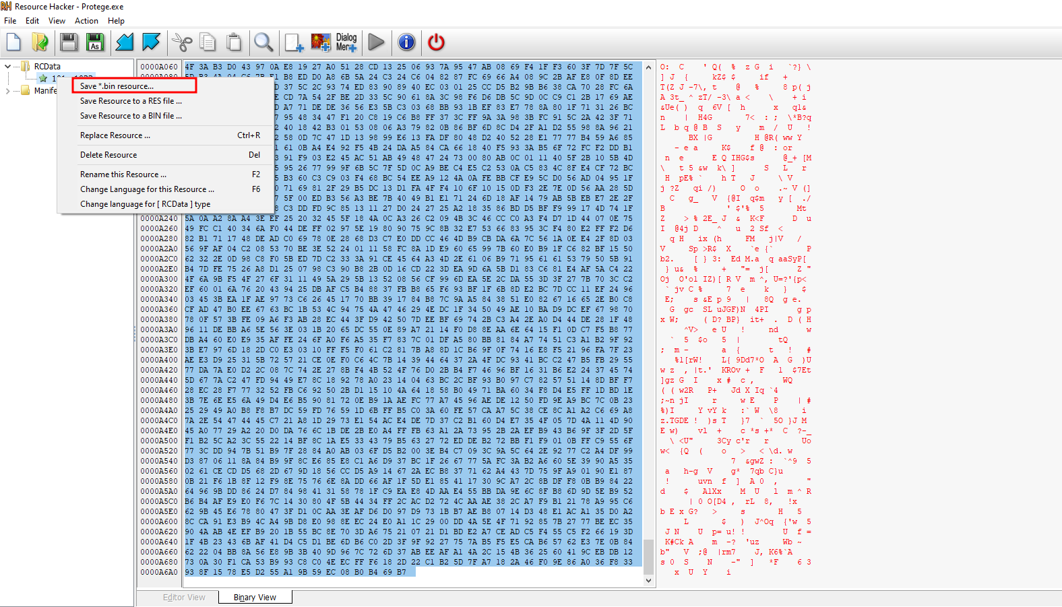
Task: Open the Edit menu
Action: pos(32,21)
